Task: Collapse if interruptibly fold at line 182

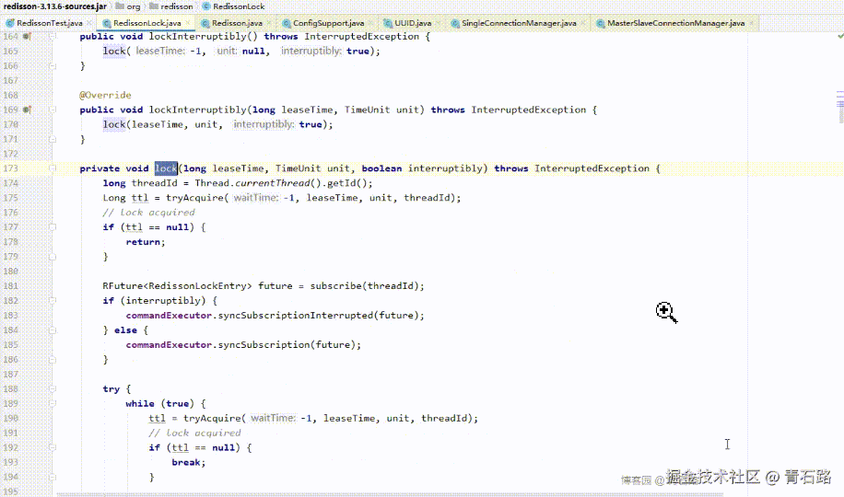Action: click(53, 301)
